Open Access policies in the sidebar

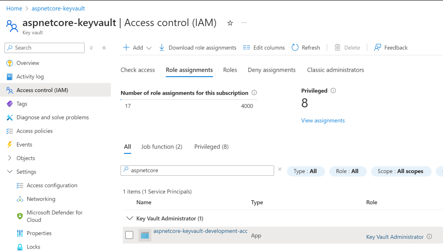[34, 131]
